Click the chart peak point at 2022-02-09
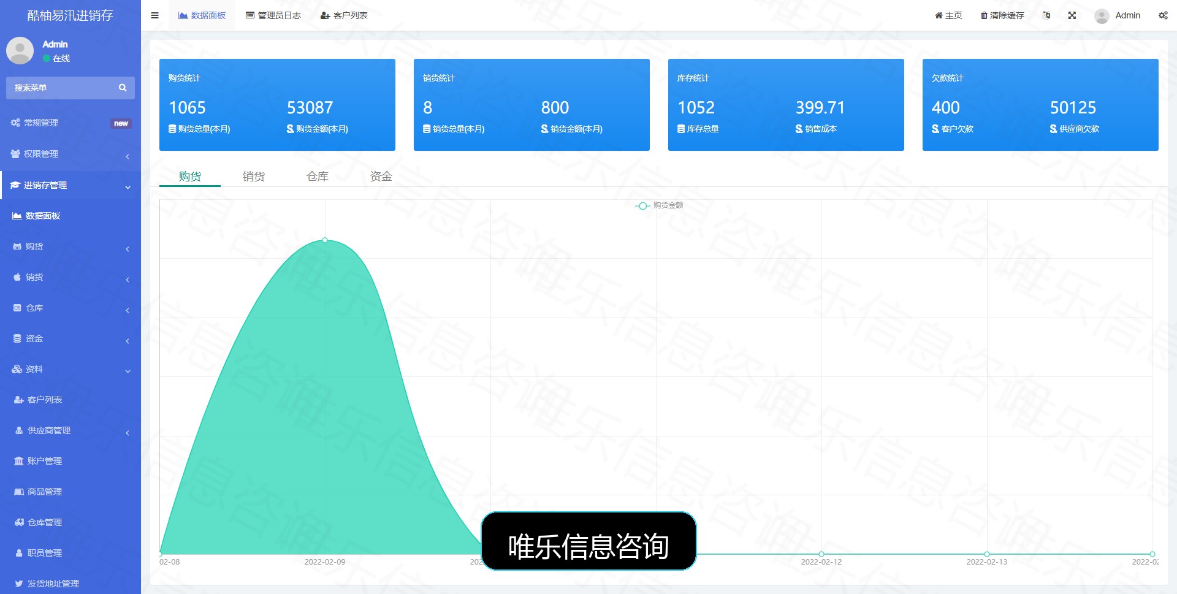The width and height of the screenshot is (1177, 594). [325, 240]
